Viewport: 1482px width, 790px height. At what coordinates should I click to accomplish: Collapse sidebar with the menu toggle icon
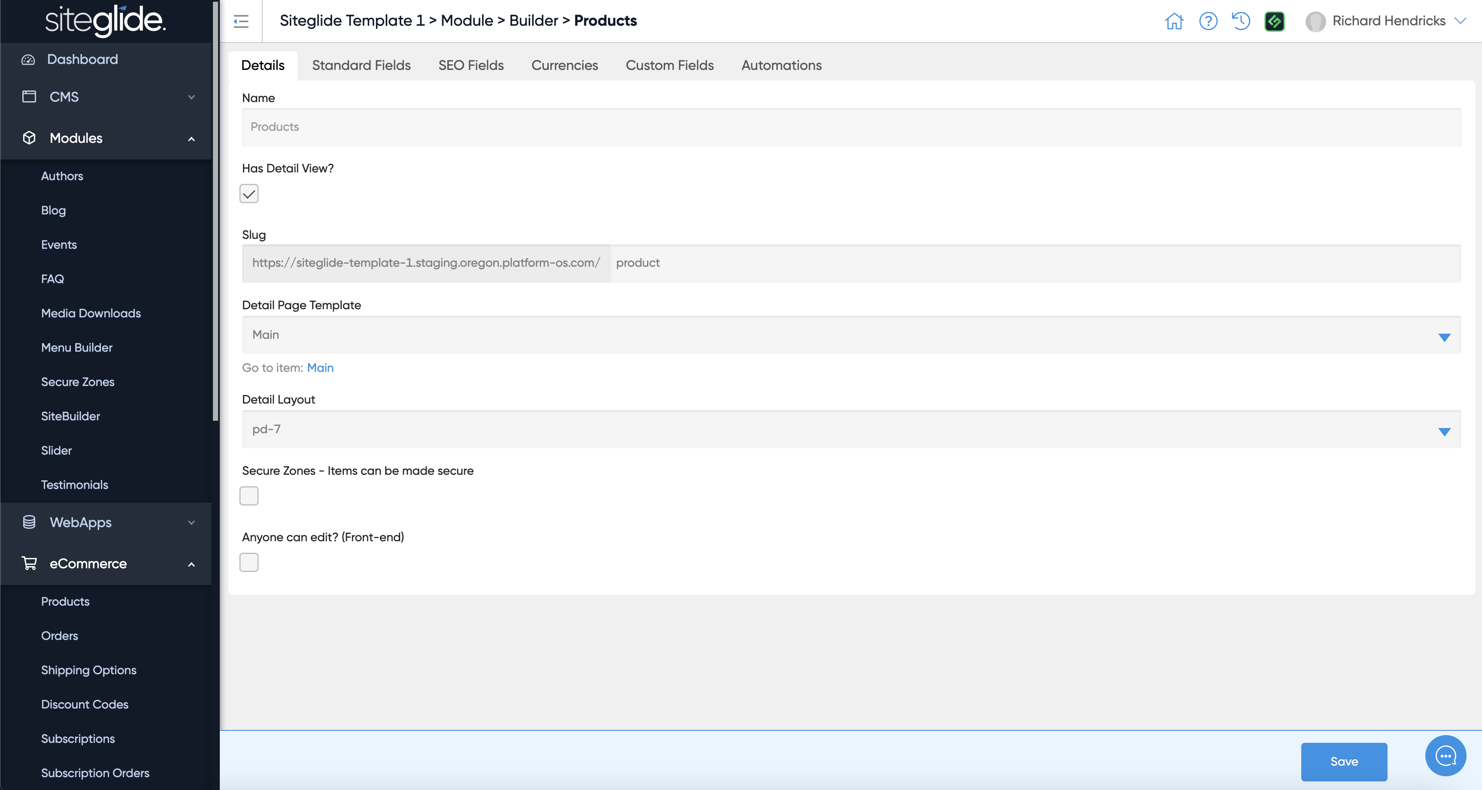[241, 21]
